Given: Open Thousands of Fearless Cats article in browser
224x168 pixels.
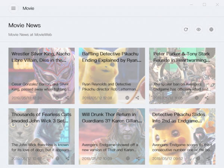Looking at the screenshot, I should click(x=57, y=158).
